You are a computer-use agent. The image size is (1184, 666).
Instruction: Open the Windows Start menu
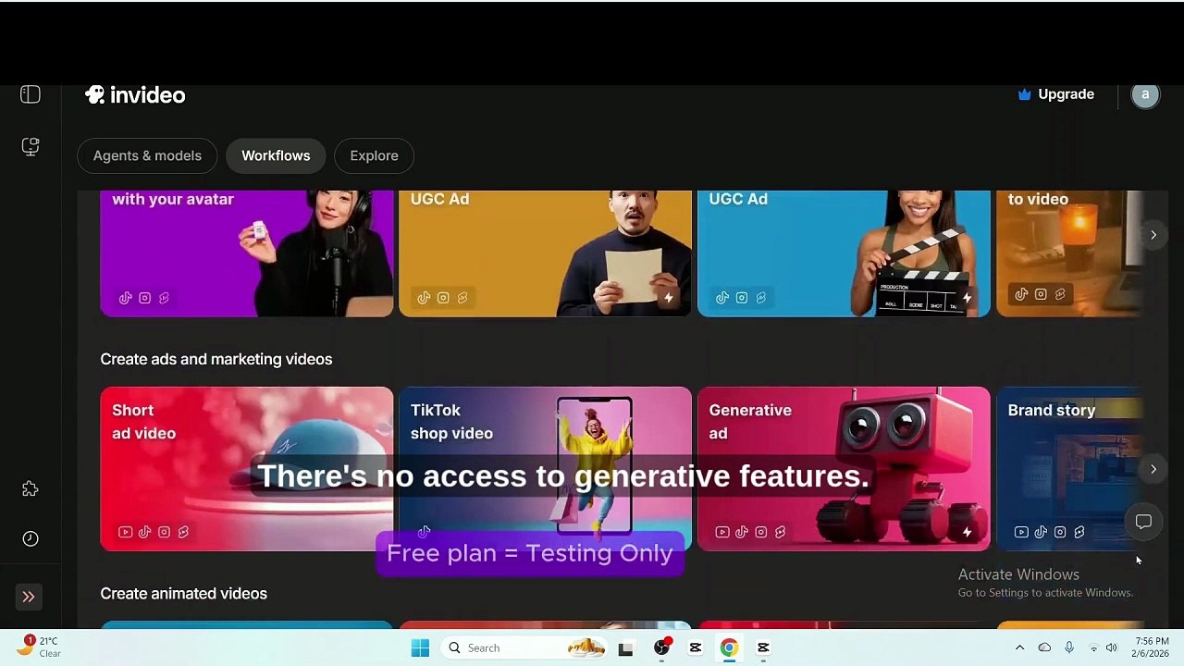point(420,647)
